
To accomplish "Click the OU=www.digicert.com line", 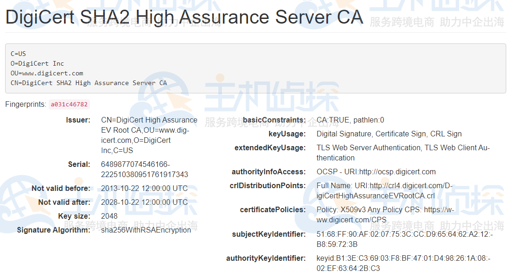I will [x=46, y=73].
